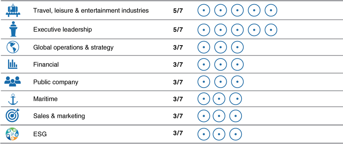Select fifth circle in Executive leadership row

pos(271,30)
